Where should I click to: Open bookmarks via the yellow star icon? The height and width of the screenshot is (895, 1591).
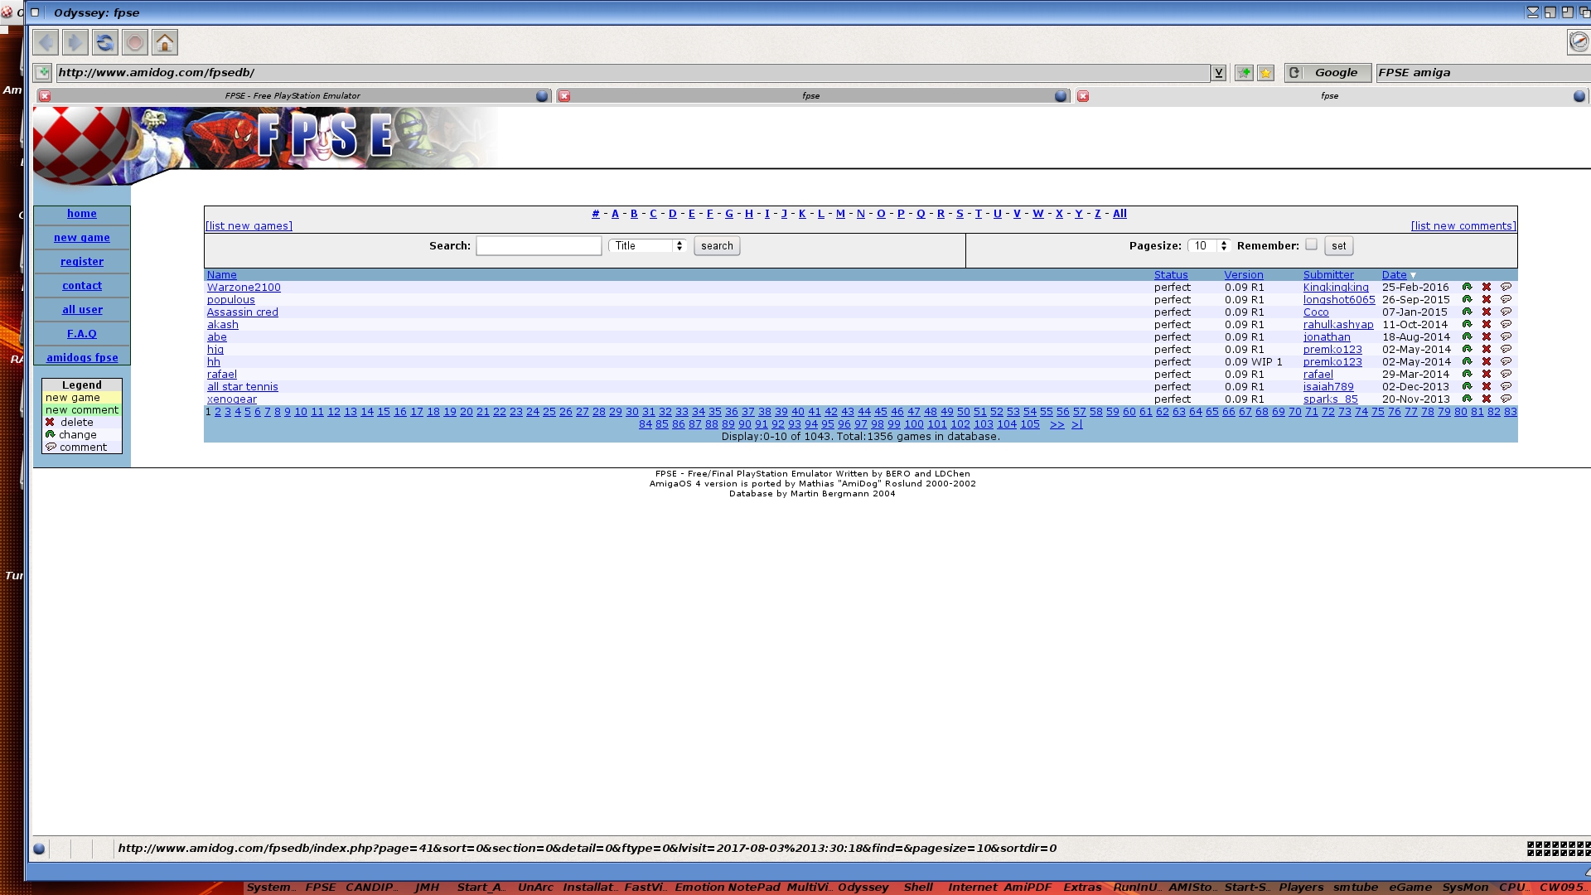[x=1265, y=73]
